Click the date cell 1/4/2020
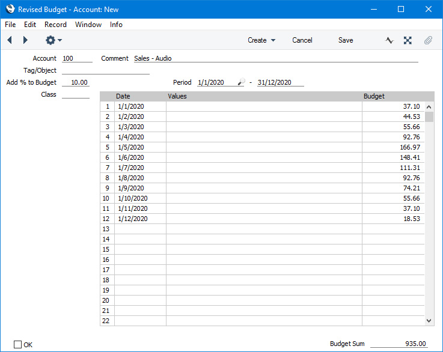Image resolution: width=443 pixels, height=352 pixels. (x=141, y=137)
